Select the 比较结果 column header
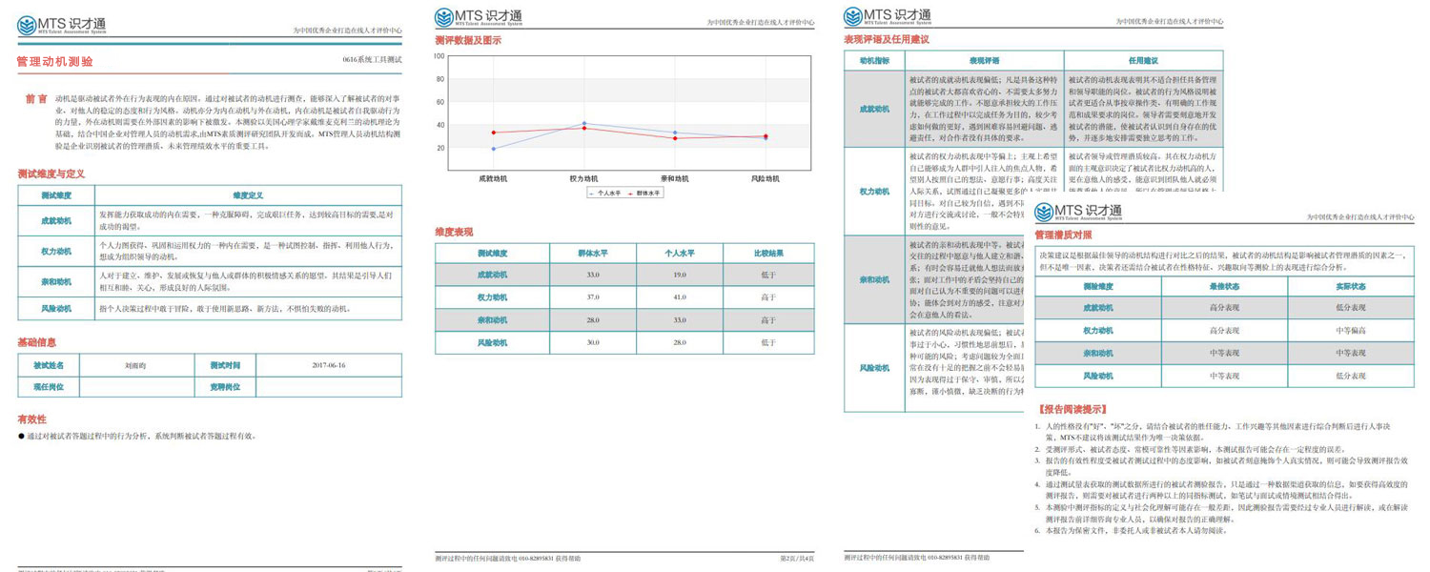 click(x=767, y=254)
